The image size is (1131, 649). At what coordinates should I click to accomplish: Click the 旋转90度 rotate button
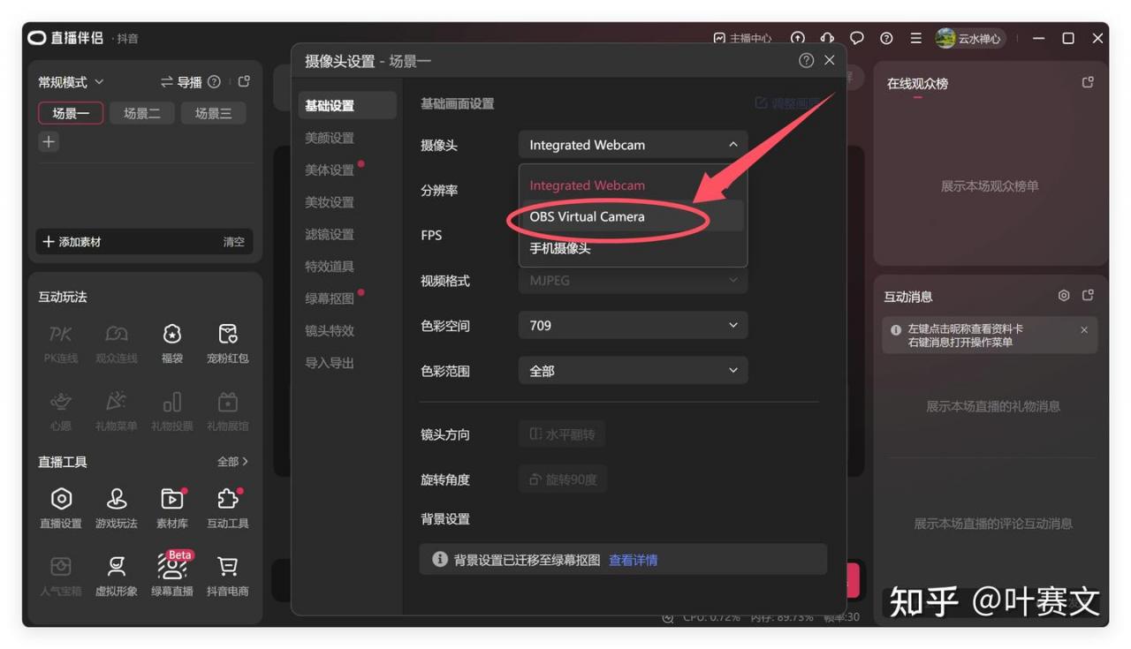click(563, 479)
